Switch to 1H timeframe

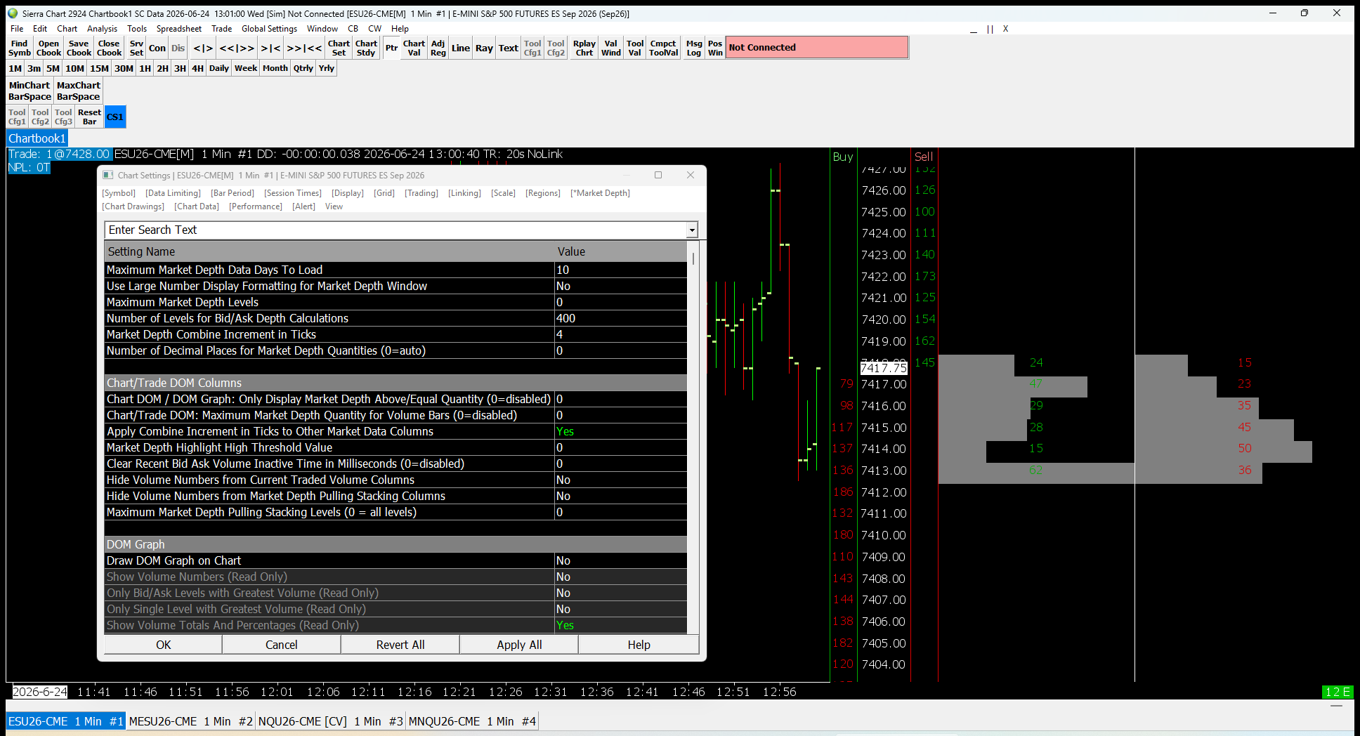pyautogui.click(x=145, y=68)
